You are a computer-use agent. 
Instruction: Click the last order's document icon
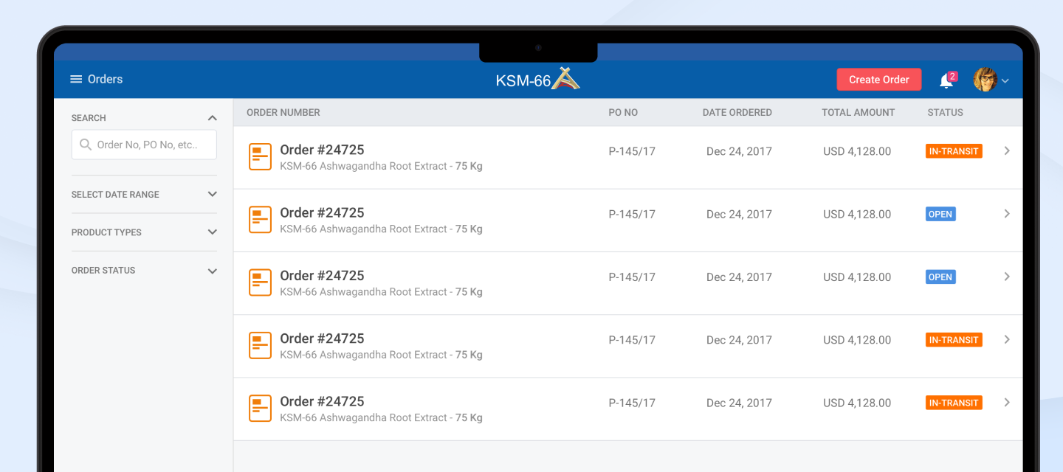[260, 409]
